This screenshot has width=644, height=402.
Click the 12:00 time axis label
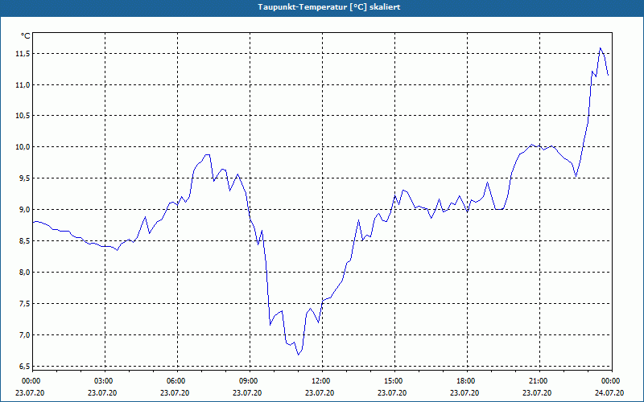(320, 381)
